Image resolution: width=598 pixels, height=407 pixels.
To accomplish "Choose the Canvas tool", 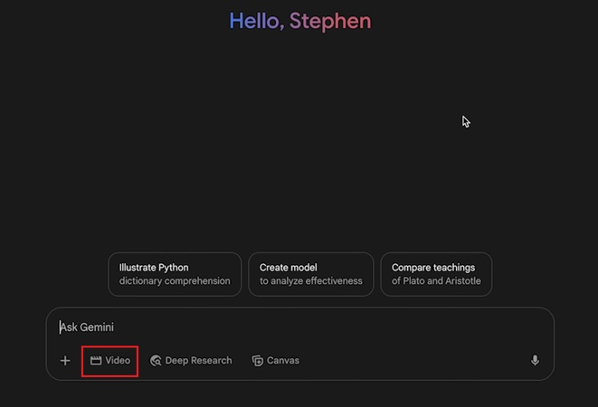I will pos(275,361).
